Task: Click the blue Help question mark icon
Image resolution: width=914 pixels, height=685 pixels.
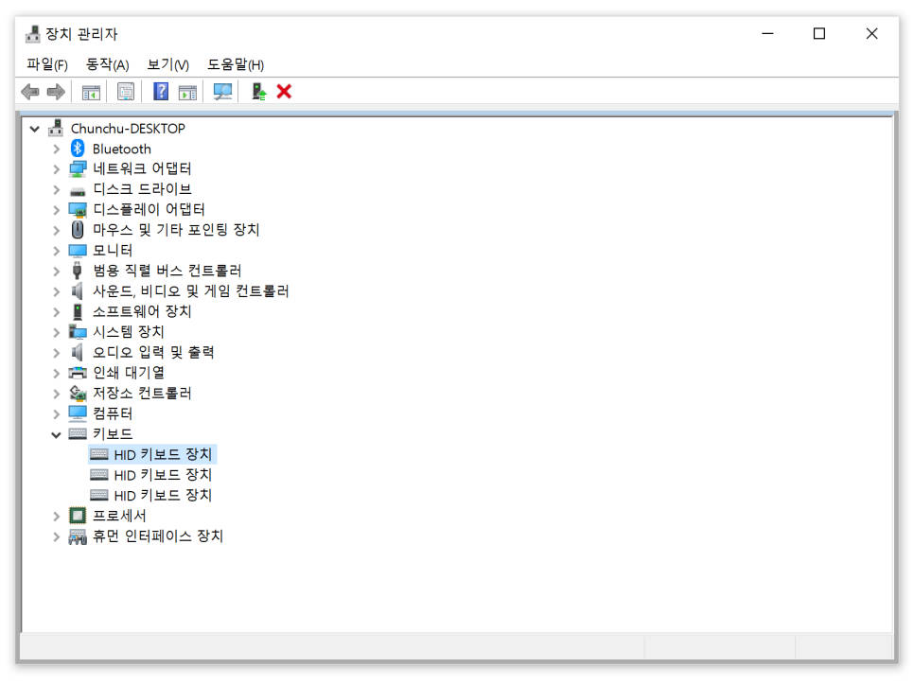Action: tap(161, 92)
